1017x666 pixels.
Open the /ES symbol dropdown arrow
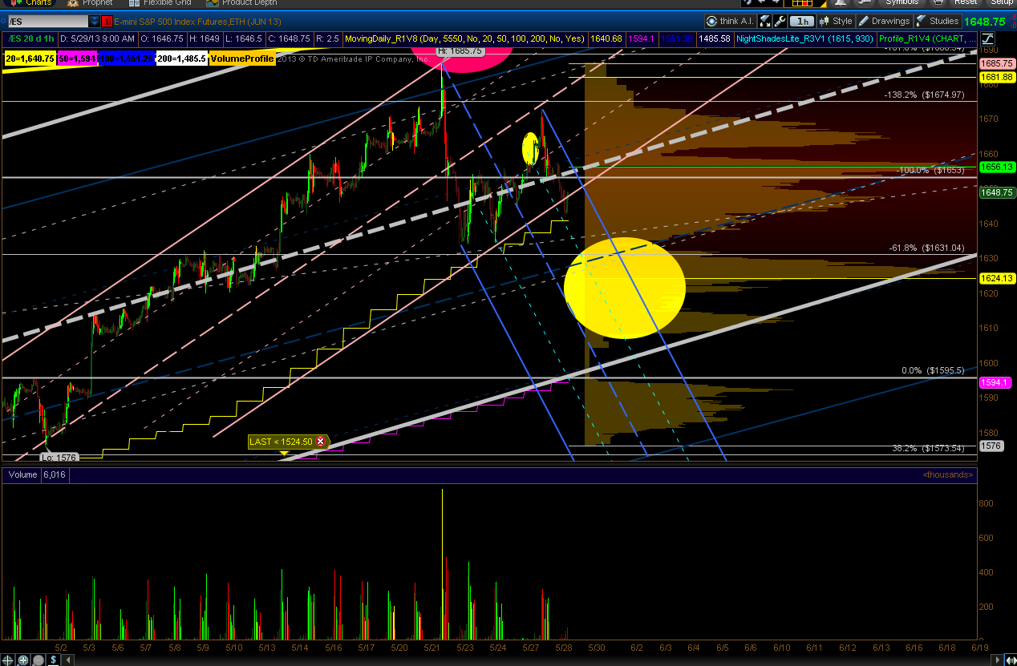click(x=95, y=22)
